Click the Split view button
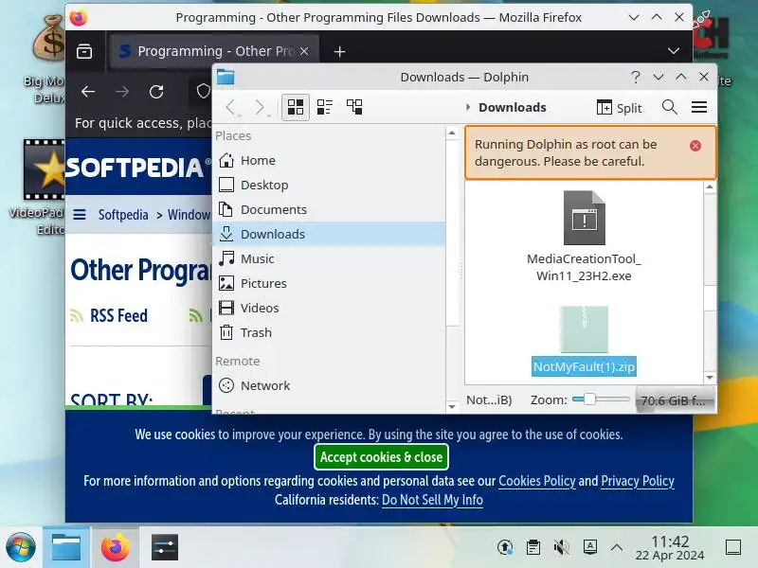Screen dimensions: 758x568 point(620,107)
